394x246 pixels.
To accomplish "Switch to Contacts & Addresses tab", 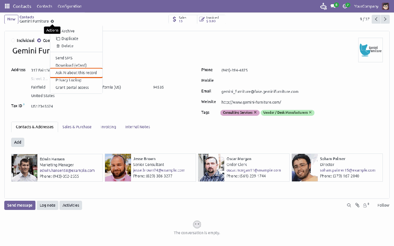I will click(34, 127).
